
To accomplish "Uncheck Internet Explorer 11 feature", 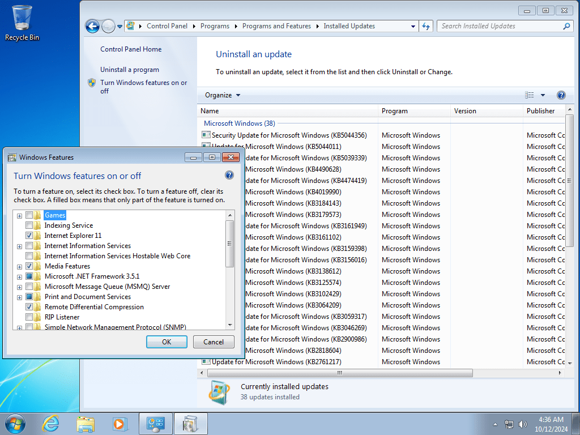I will coord(29,235).
